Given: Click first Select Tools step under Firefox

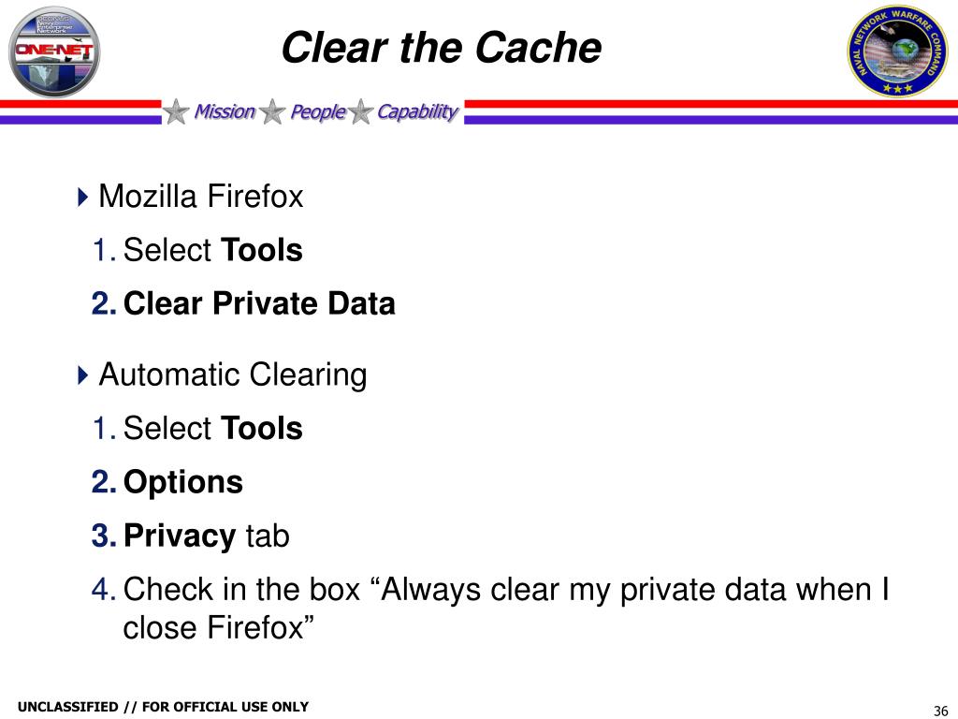Looking at the screenshot, I should [x=212, y=250].
